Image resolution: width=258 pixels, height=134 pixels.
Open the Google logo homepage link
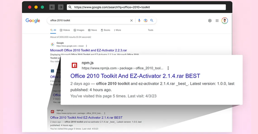coord(33,21)
